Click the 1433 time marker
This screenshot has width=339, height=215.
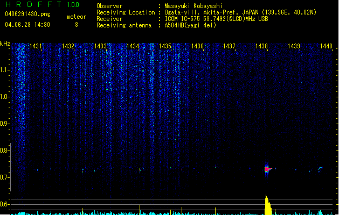click(x=101, y=46)
